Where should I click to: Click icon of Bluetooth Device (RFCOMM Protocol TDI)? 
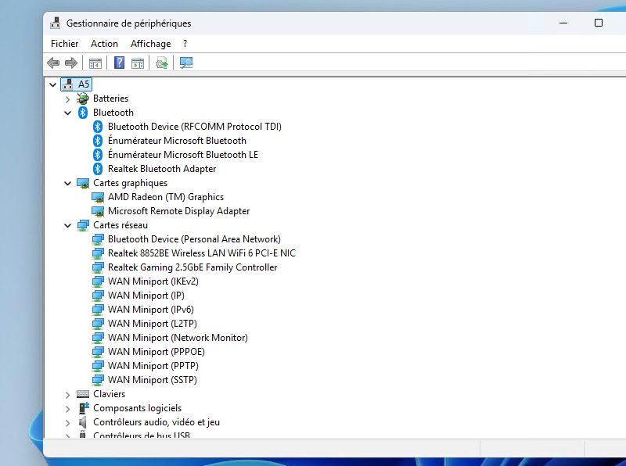(98, 127)
